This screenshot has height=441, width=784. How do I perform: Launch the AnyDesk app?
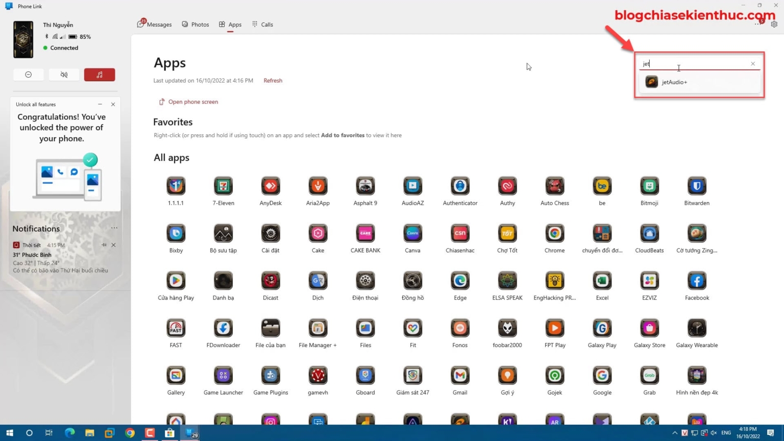pyautogui.click(x=271, y=186)
